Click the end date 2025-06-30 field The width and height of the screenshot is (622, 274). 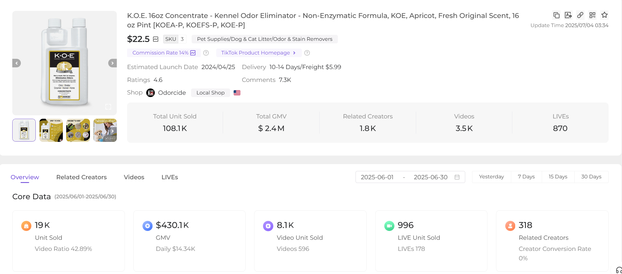[x=430, y=177]
